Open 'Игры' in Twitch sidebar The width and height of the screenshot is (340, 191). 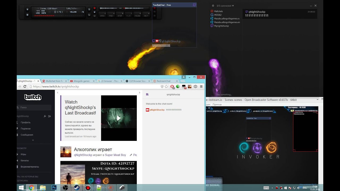click(x=23, y=154)
